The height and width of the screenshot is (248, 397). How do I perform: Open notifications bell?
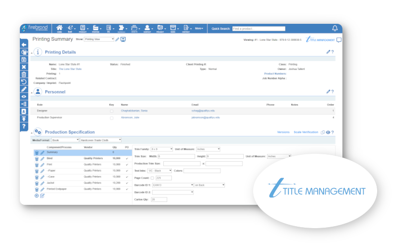tap(334, 28)
